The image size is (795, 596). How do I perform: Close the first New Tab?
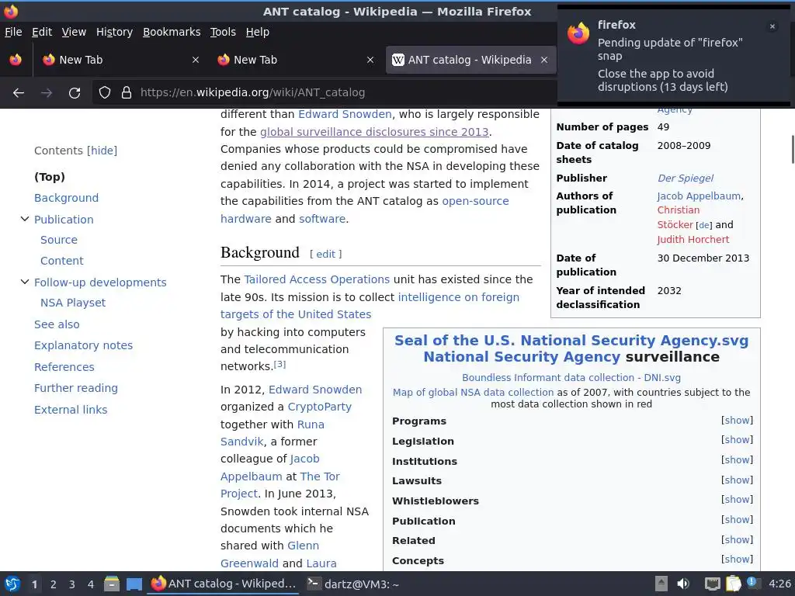(x=195, y=60)
